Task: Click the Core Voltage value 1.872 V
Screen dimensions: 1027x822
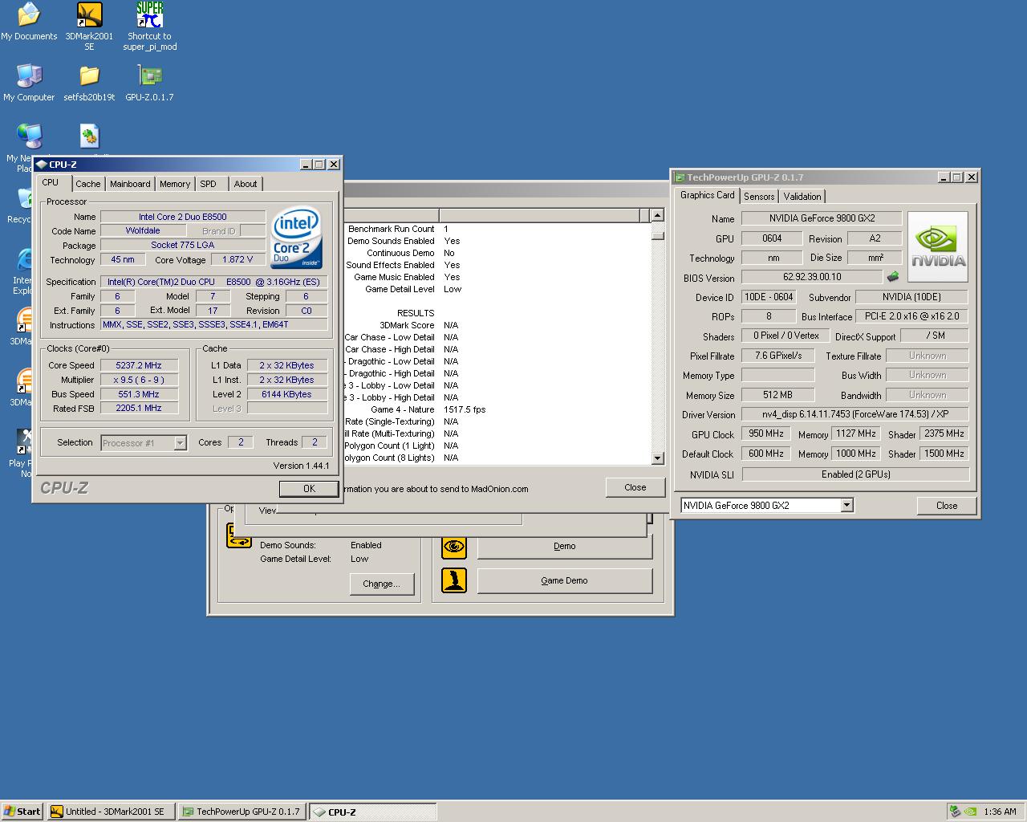Action: pos(237,260)
